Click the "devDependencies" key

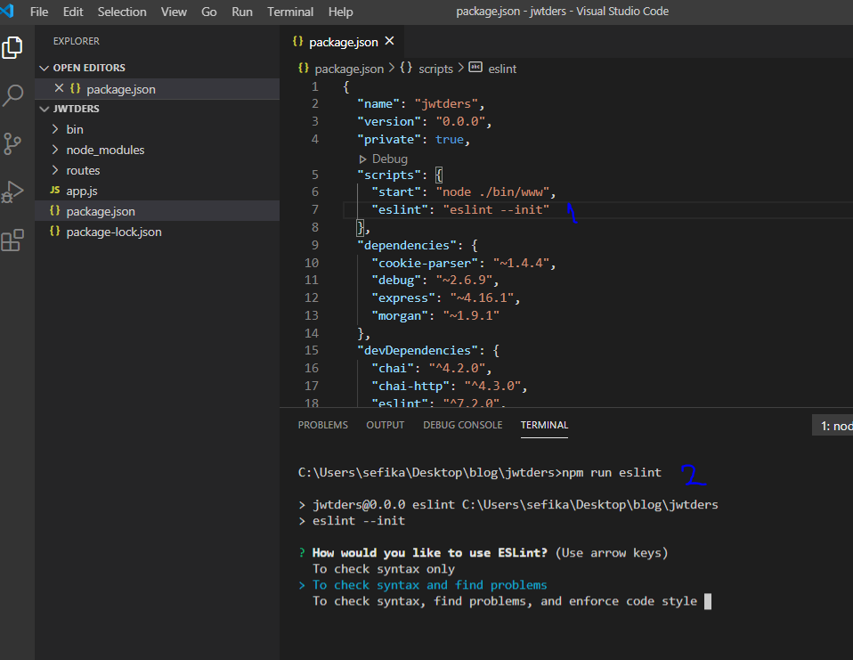(418, 350)
